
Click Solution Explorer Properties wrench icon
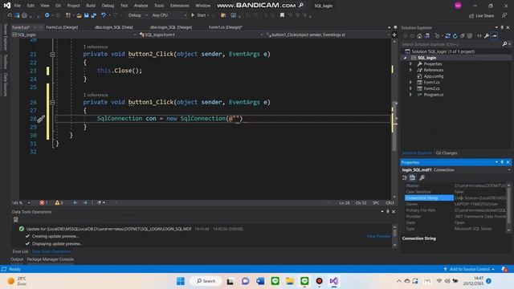click(x=487, y=35)
